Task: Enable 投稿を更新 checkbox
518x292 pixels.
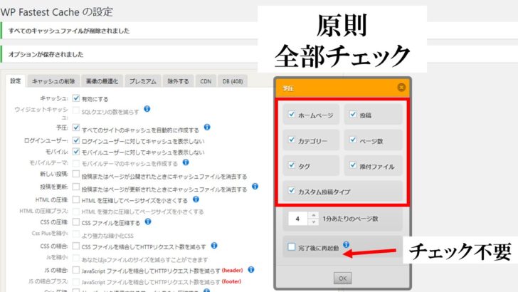Action: click(x=76, y=187)
